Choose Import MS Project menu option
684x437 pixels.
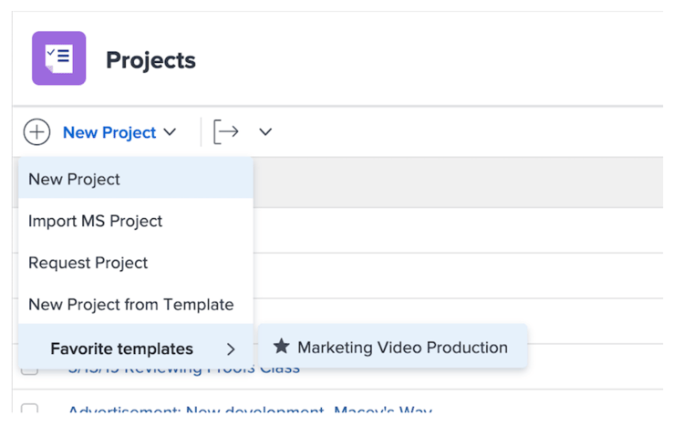point(95,221)
